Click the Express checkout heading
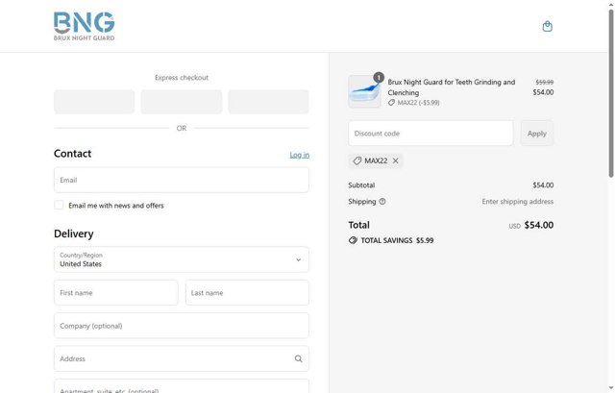Viewport: 615px width, 393px height. coord(182,78)
